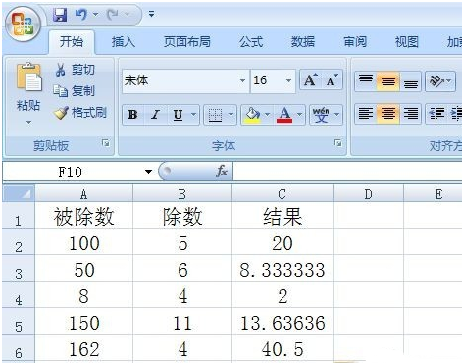Click the Redo icon
462x363 pixels.
[x=113, y=15]
